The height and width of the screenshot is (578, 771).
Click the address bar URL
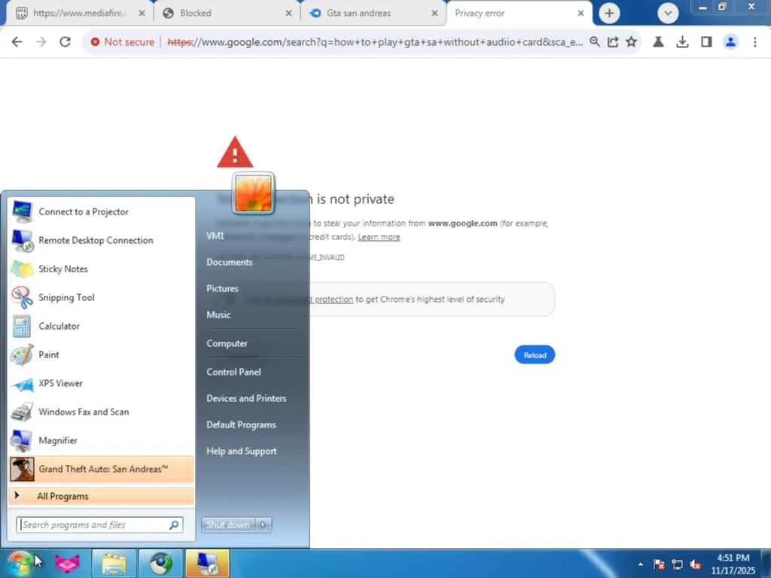(375, 42)
